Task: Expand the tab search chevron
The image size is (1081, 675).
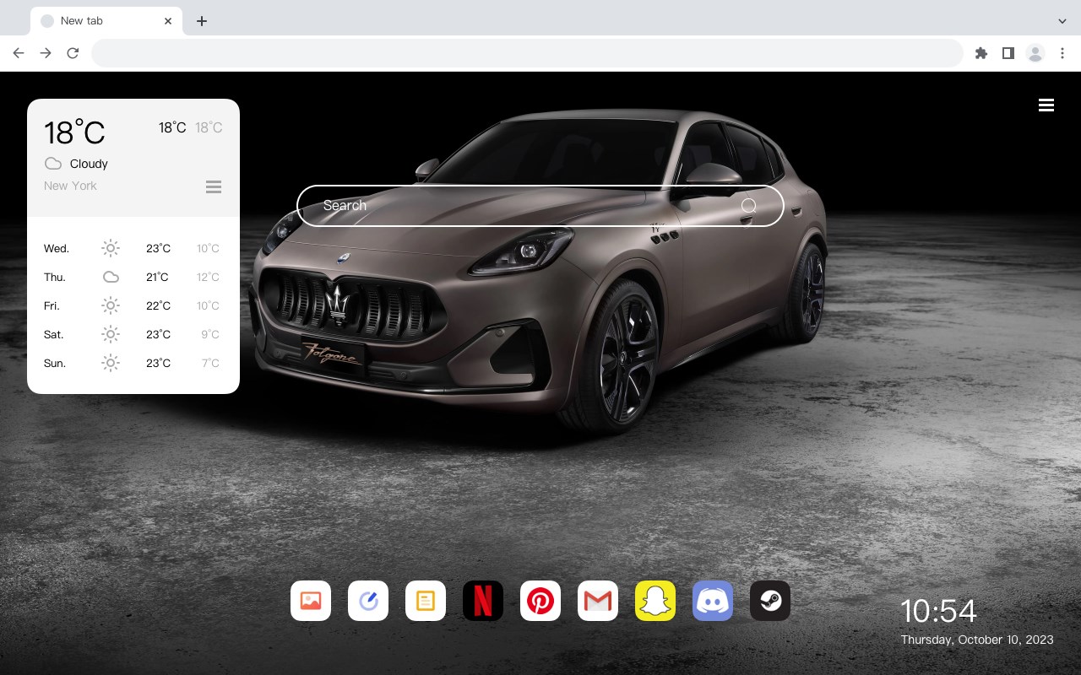Action: pos(1062,21)
